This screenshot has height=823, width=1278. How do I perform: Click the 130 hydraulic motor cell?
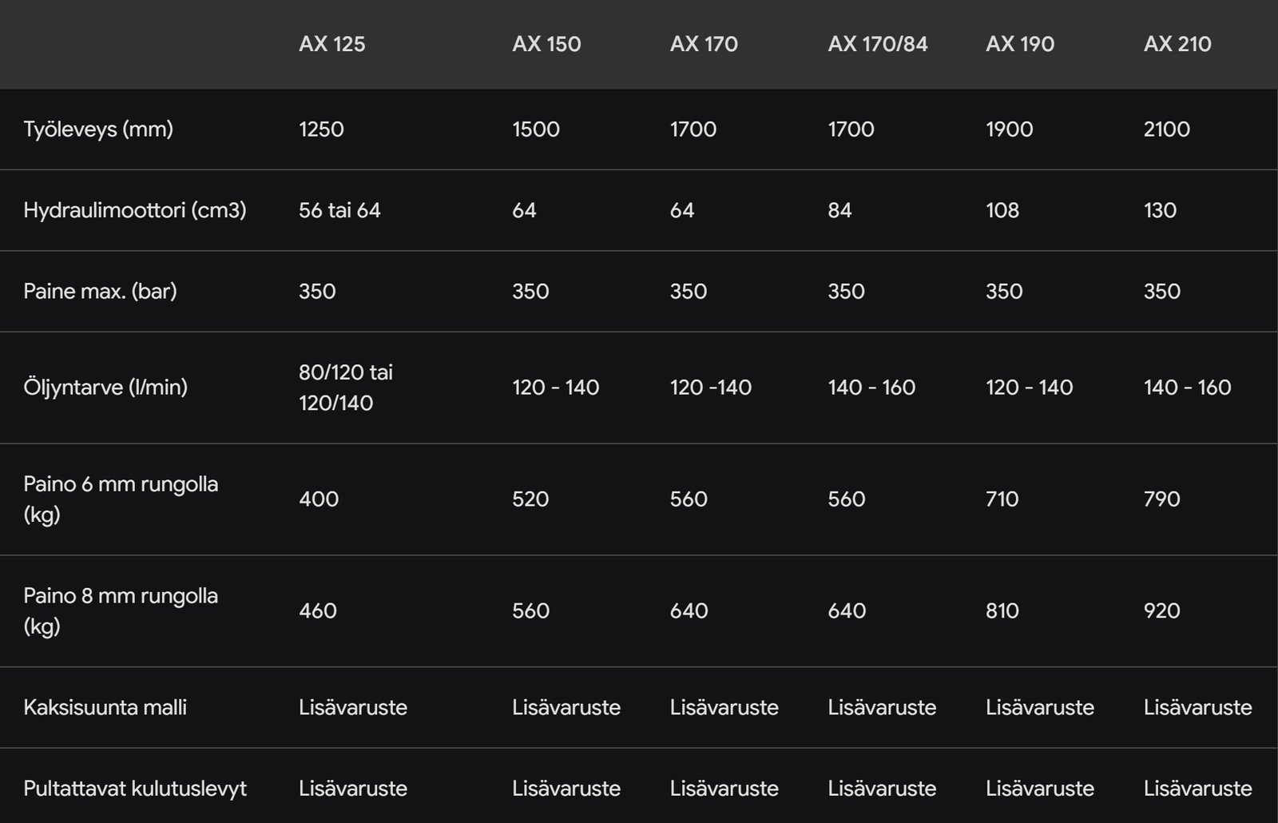coord(1160,210)
